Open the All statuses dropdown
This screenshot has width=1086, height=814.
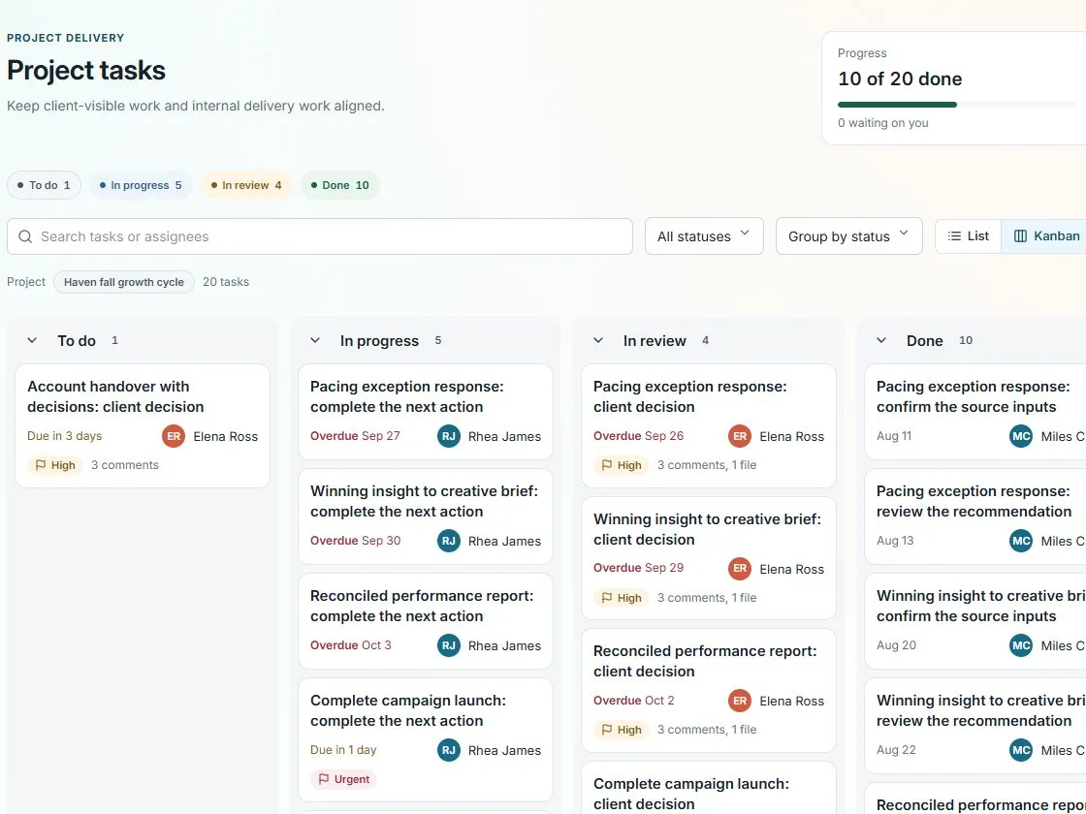pos(704,236)
